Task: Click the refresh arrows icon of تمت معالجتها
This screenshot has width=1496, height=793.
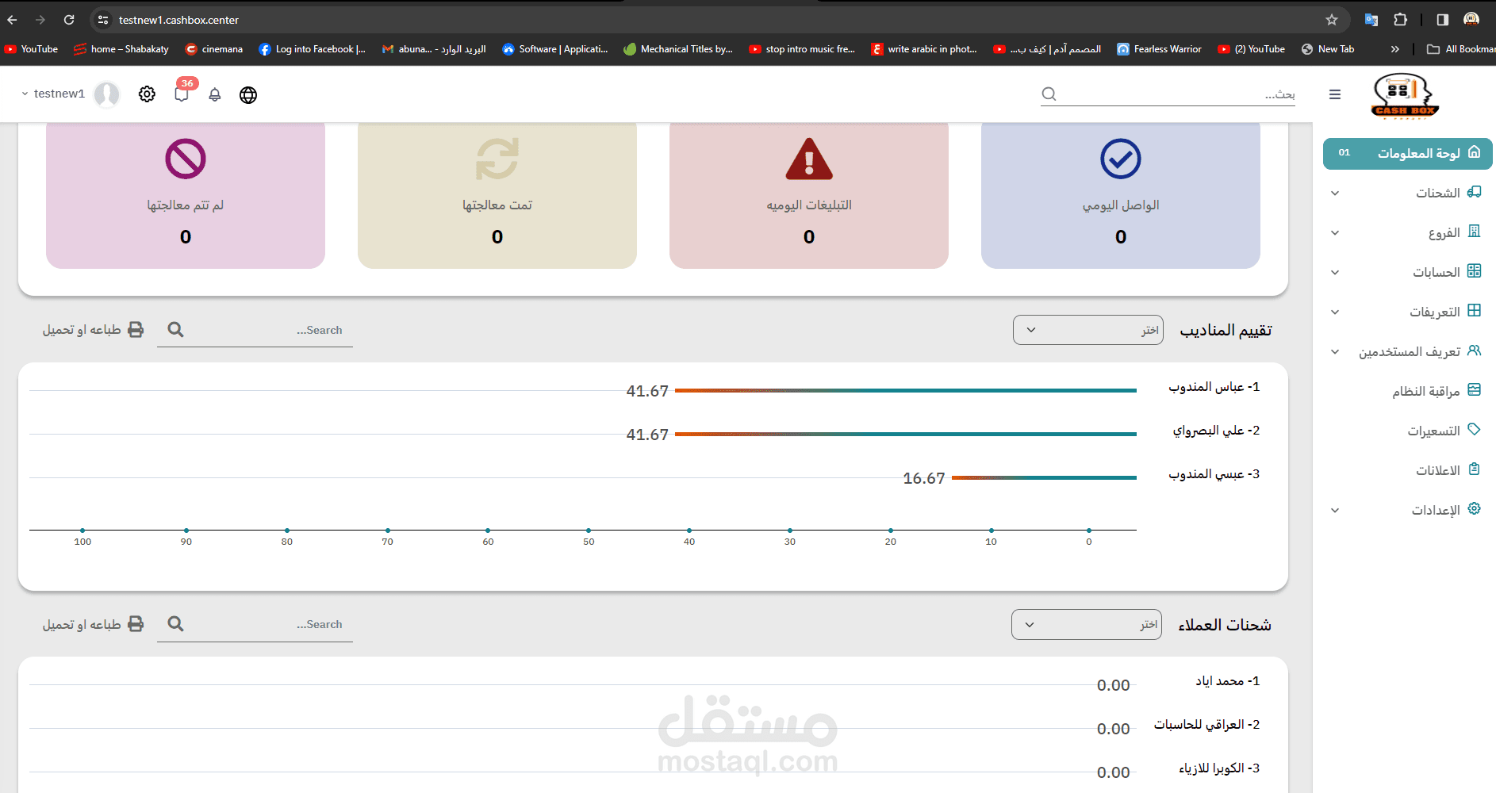Action: (497, 159)
